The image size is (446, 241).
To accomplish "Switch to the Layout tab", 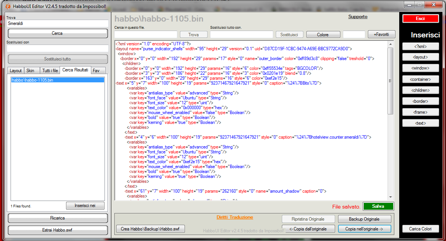I will [15, 70].
